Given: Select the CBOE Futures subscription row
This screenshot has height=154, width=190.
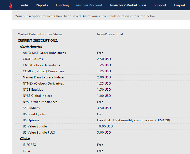Looking at the screenshot, I should tap(33, 59).
